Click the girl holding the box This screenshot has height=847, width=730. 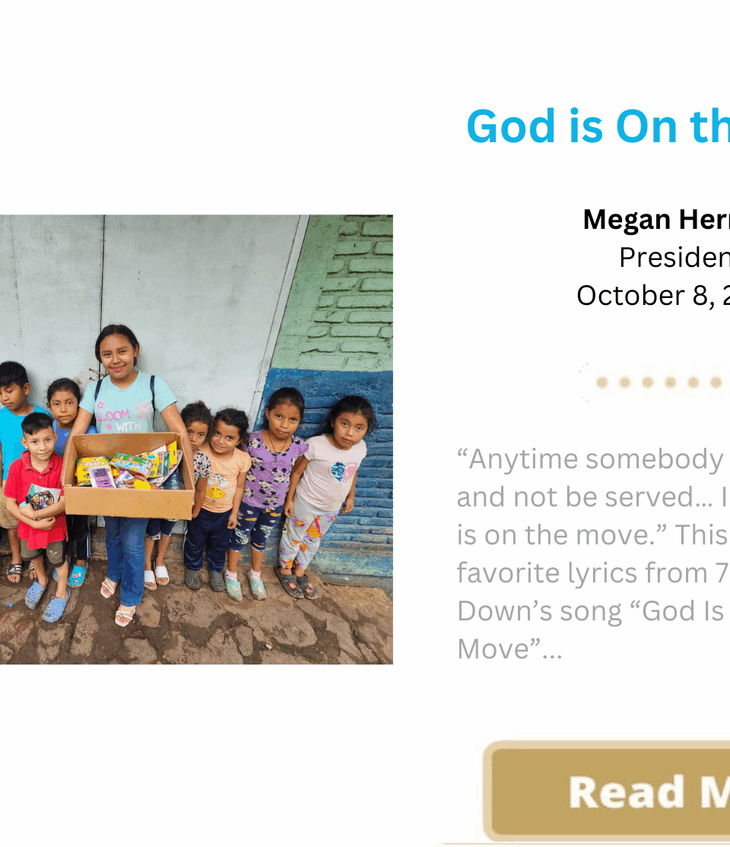pyautogui.click(x=124, y=395)
